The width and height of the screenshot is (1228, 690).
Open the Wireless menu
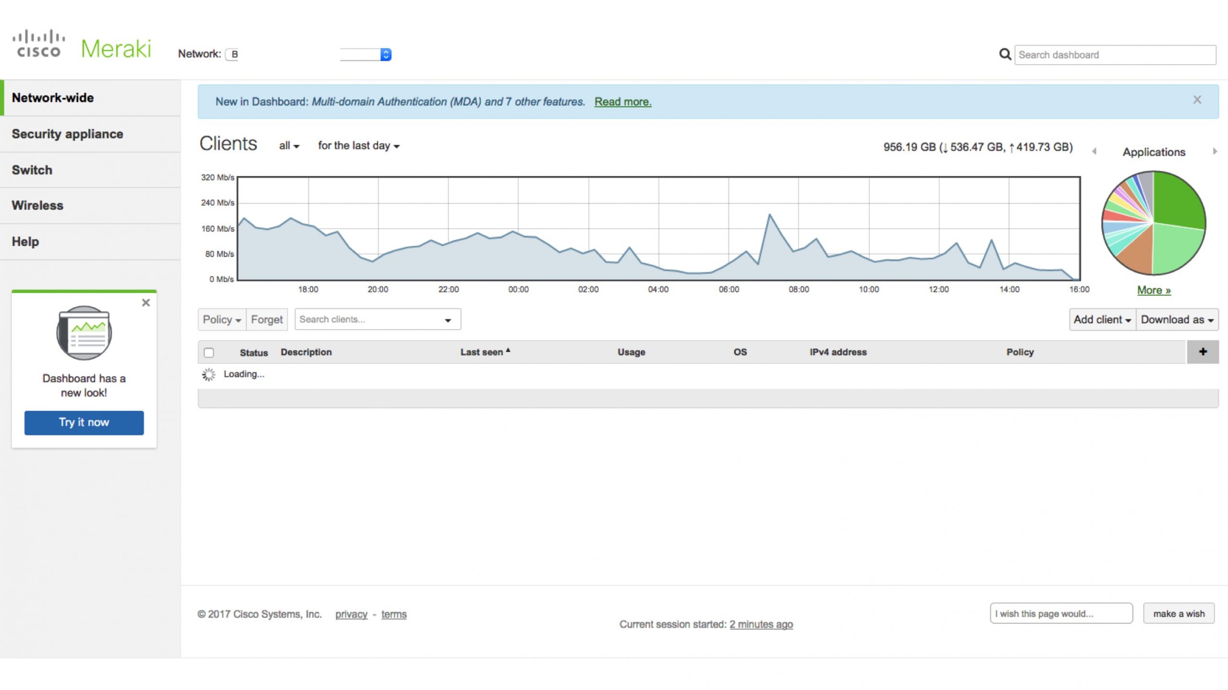[90, 206]
